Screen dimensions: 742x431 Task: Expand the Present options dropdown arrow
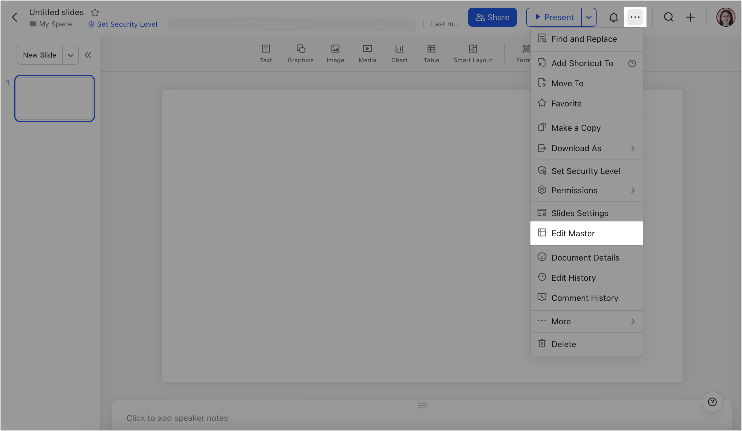589,17
